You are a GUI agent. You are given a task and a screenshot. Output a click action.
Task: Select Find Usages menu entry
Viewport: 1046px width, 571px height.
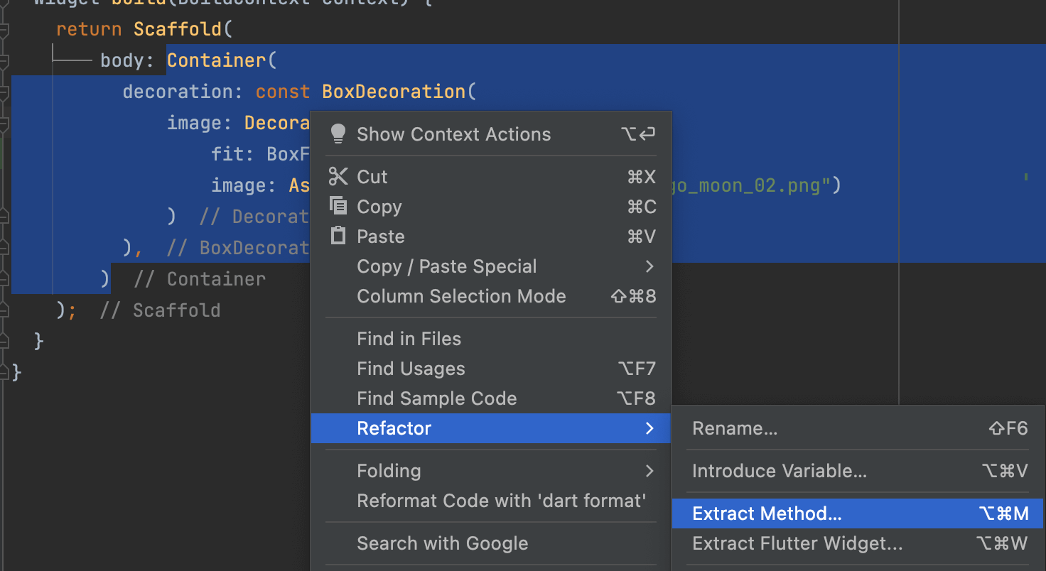point(411,369)
